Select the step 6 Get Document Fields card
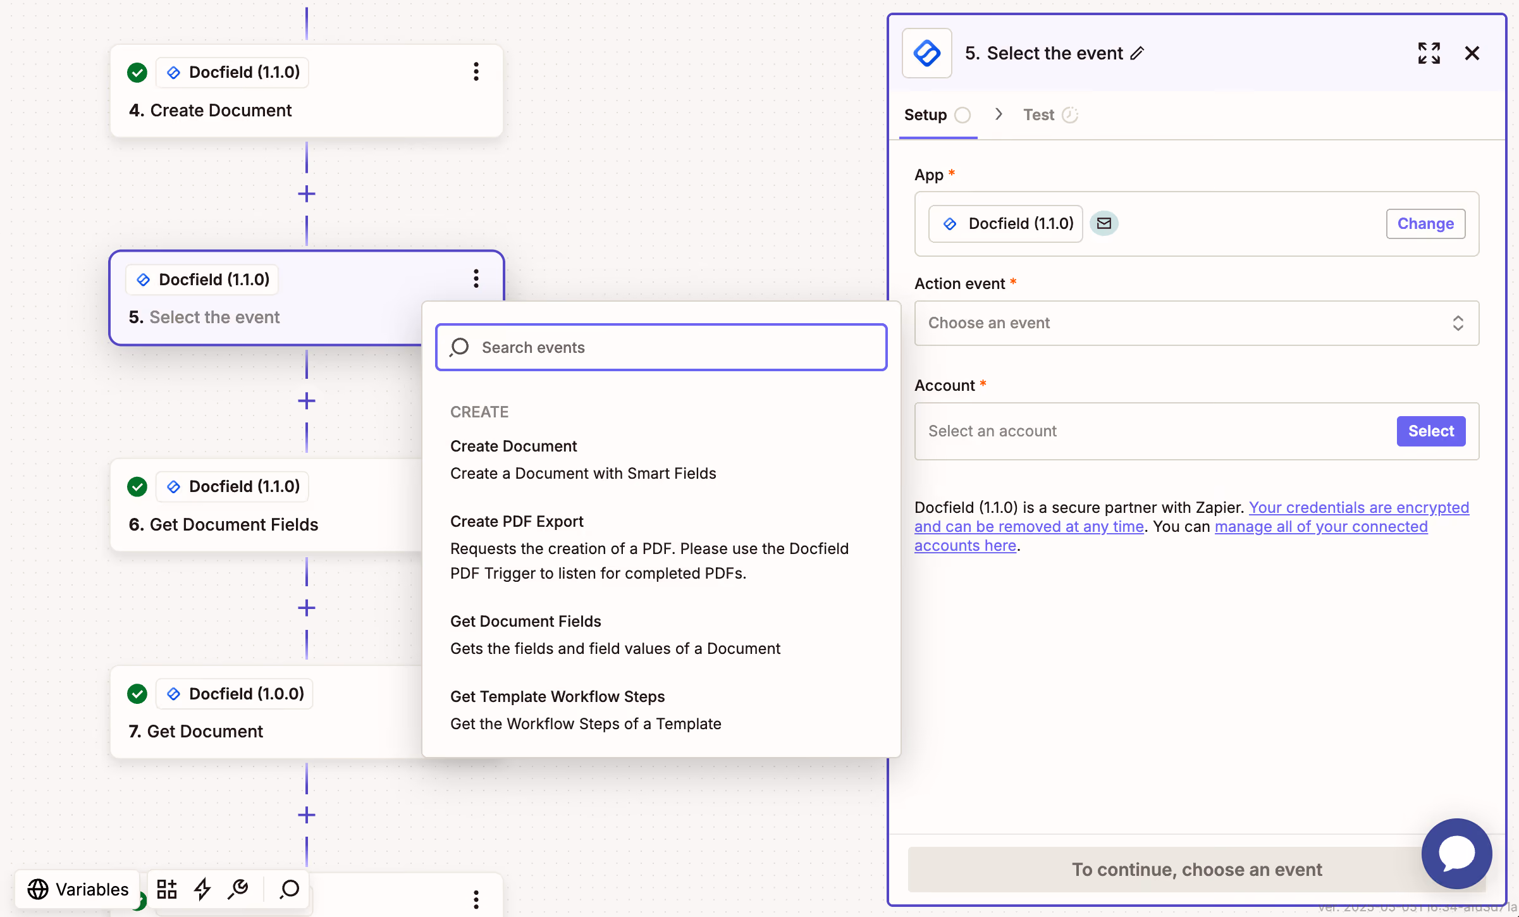Viewport: 1519px width, 917px height. pos(266,505)
